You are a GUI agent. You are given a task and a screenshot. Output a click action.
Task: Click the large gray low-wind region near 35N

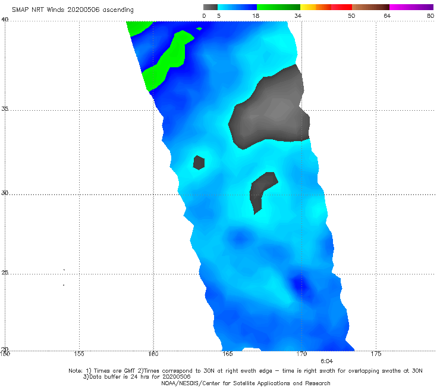tap(271, 114)
